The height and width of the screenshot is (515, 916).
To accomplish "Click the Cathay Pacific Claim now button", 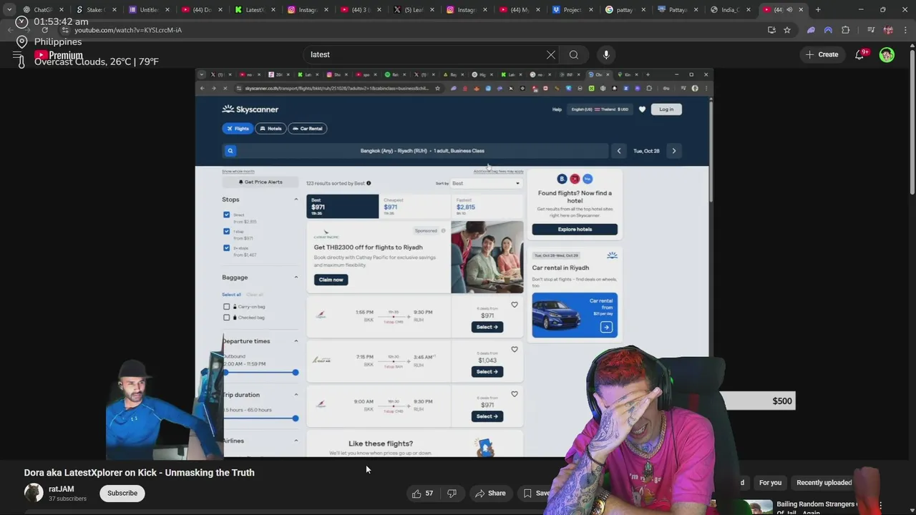I will point(331,280).
